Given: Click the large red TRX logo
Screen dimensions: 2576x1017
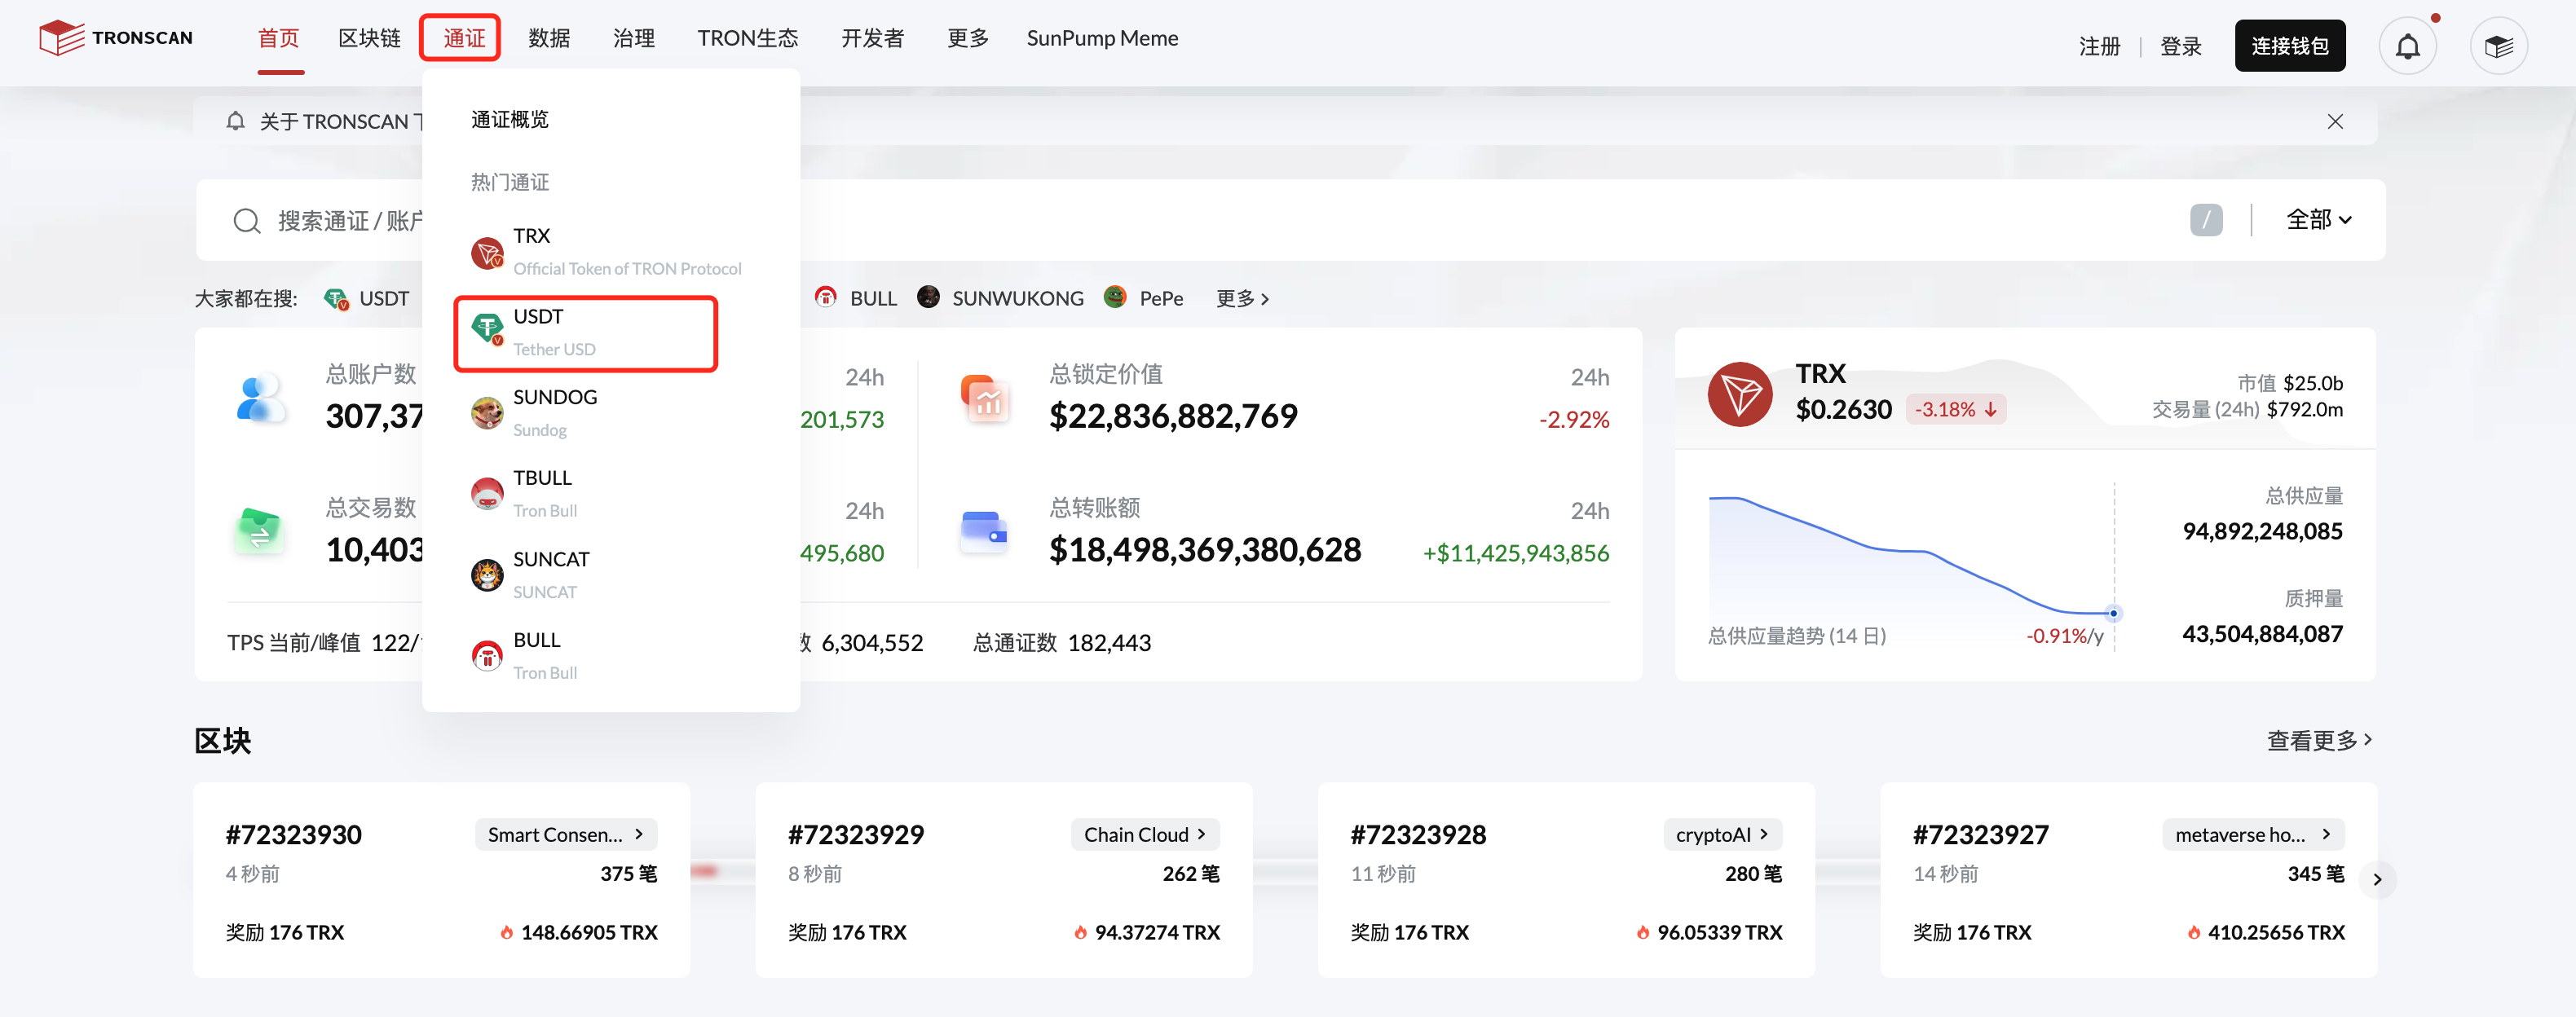Looking at the screenshot, I should 1740,394.
